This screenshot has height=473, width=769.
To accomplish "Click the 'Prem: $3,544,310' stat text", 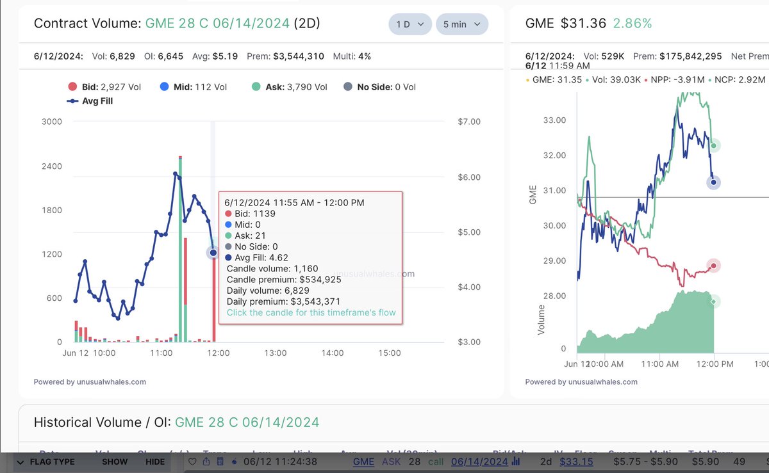I will [x=286, y=56].
